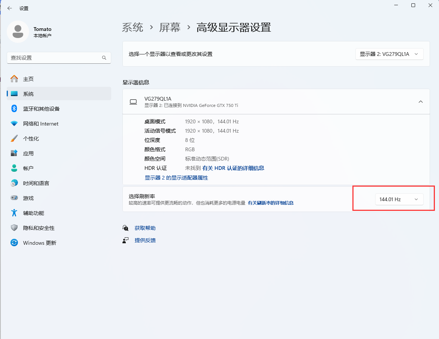Screen dimensions: 439x339
Task: Click 获取帮助 link
Action: [145, 228]
